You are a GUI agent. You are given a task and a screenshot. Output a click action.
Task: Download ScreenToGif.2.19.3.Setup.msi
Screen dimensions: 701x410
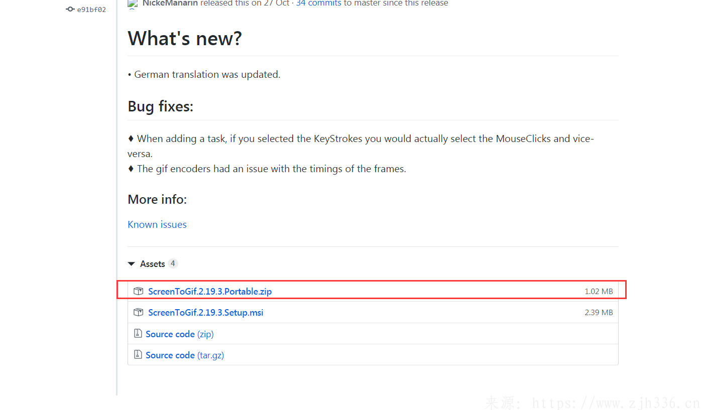point(205,313)
